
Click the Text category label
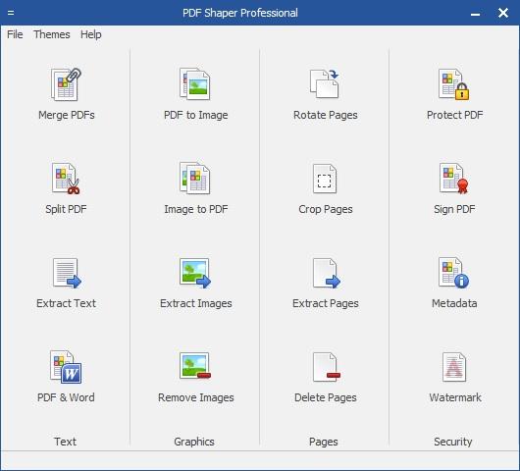66,442
